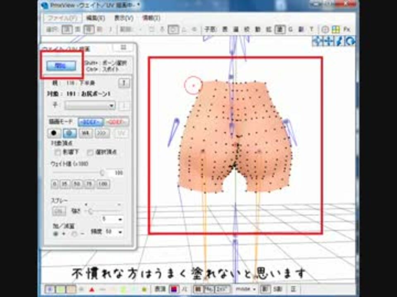397x297 pixels.
Task: Toggle the スプレー ON button
Action: 59,211
